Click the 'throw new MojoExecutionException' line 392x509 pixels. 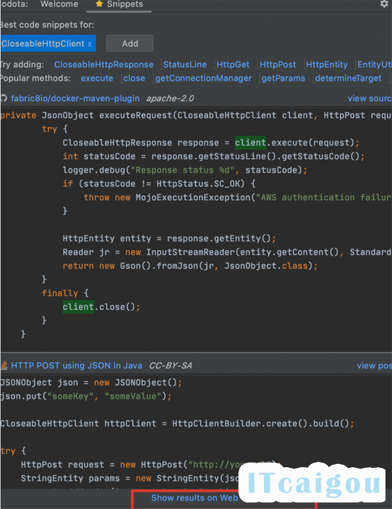pyautogui.click(x=237, y=197)
